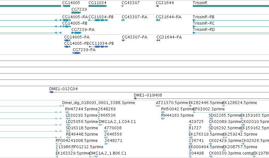Select transcript CG43307-RA
Viewport: 269px width, 158px height.
click(135, 17)
